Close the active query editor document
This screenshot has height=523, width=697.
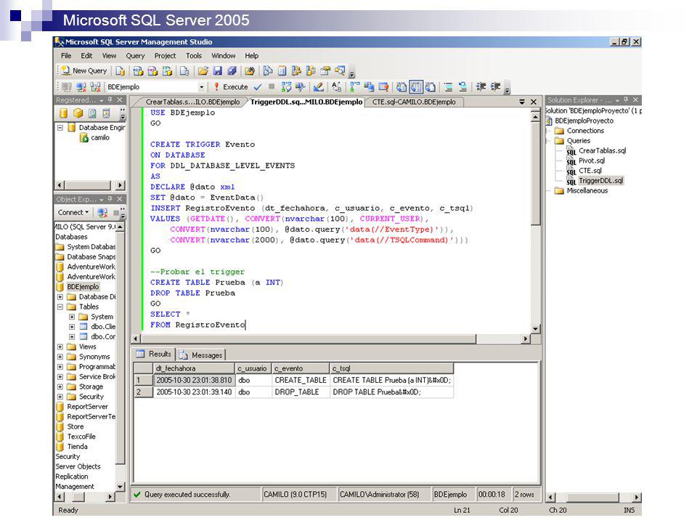(x=534, y=102)
